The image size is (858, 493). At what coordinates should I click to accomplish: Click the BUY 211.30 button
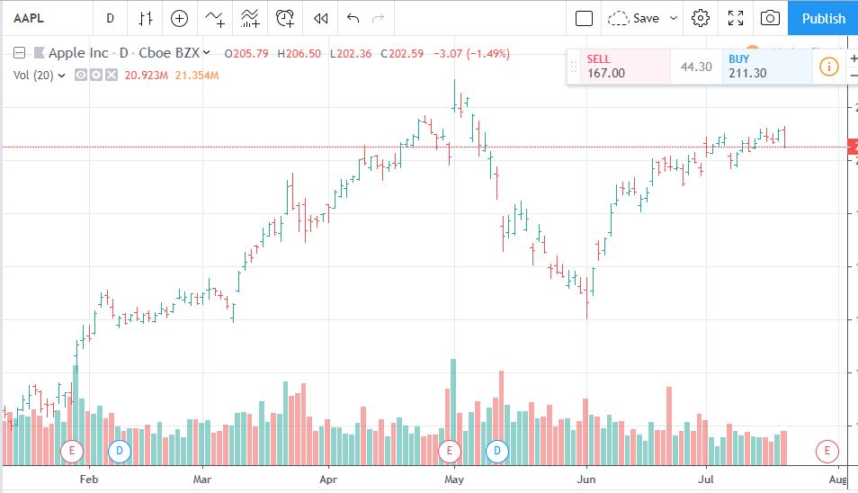[766, 67]
